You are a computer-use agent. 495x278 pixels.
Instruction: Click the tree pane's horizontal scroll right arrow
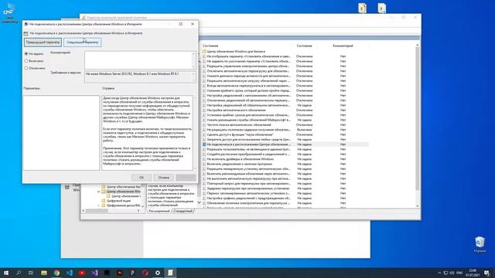click(138, 211)
